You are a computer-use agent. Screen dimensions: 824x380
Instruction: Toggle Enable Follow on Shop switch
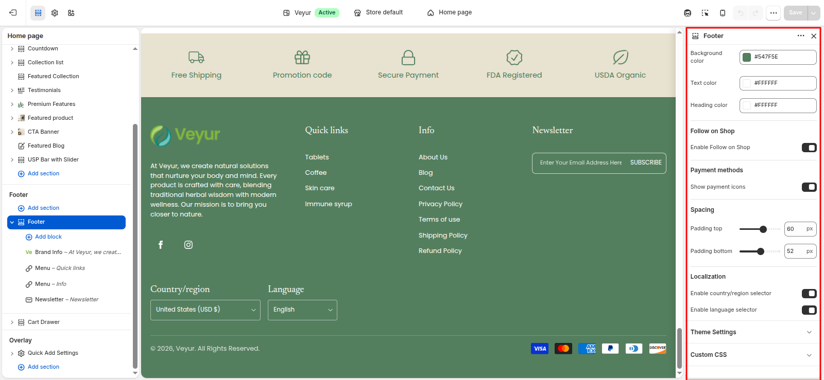809,148
